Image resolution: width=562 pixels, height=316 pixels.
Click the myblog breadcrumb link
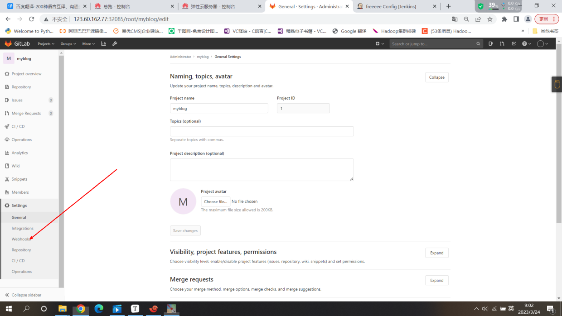[203, 57]
